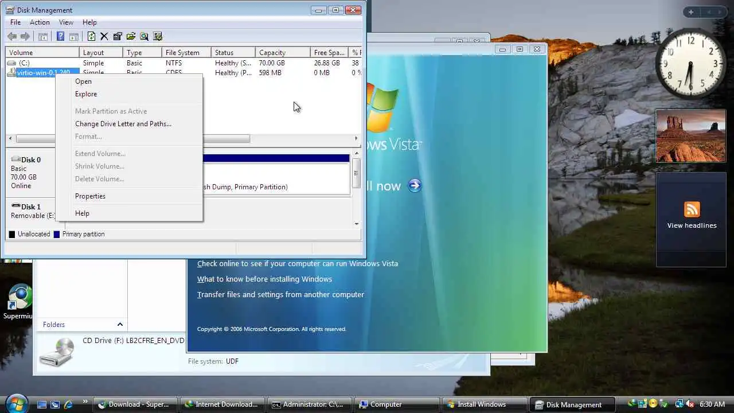This screenshot has width=734, height=413.
Task: Click 'Check online to see if your computer can run Windows Vista'
Action: pyautogui.click(x=298, y=264)
